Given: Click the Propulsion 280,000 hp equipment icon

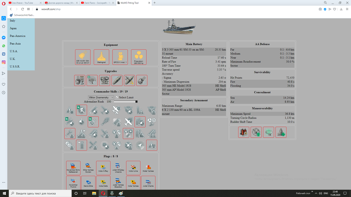Looking at the screenshot, I should (x=138, y=56).
